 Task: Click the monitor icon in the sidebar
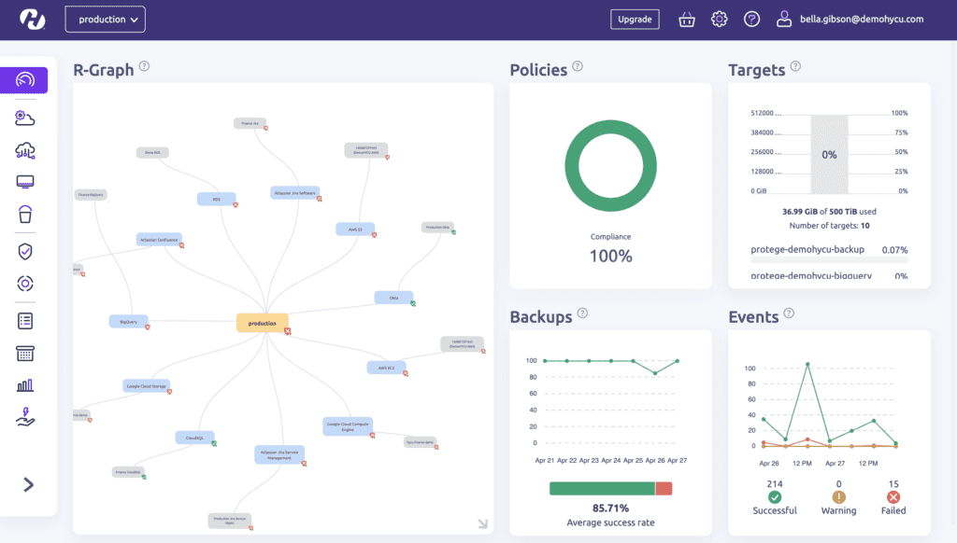coord(25,182)
